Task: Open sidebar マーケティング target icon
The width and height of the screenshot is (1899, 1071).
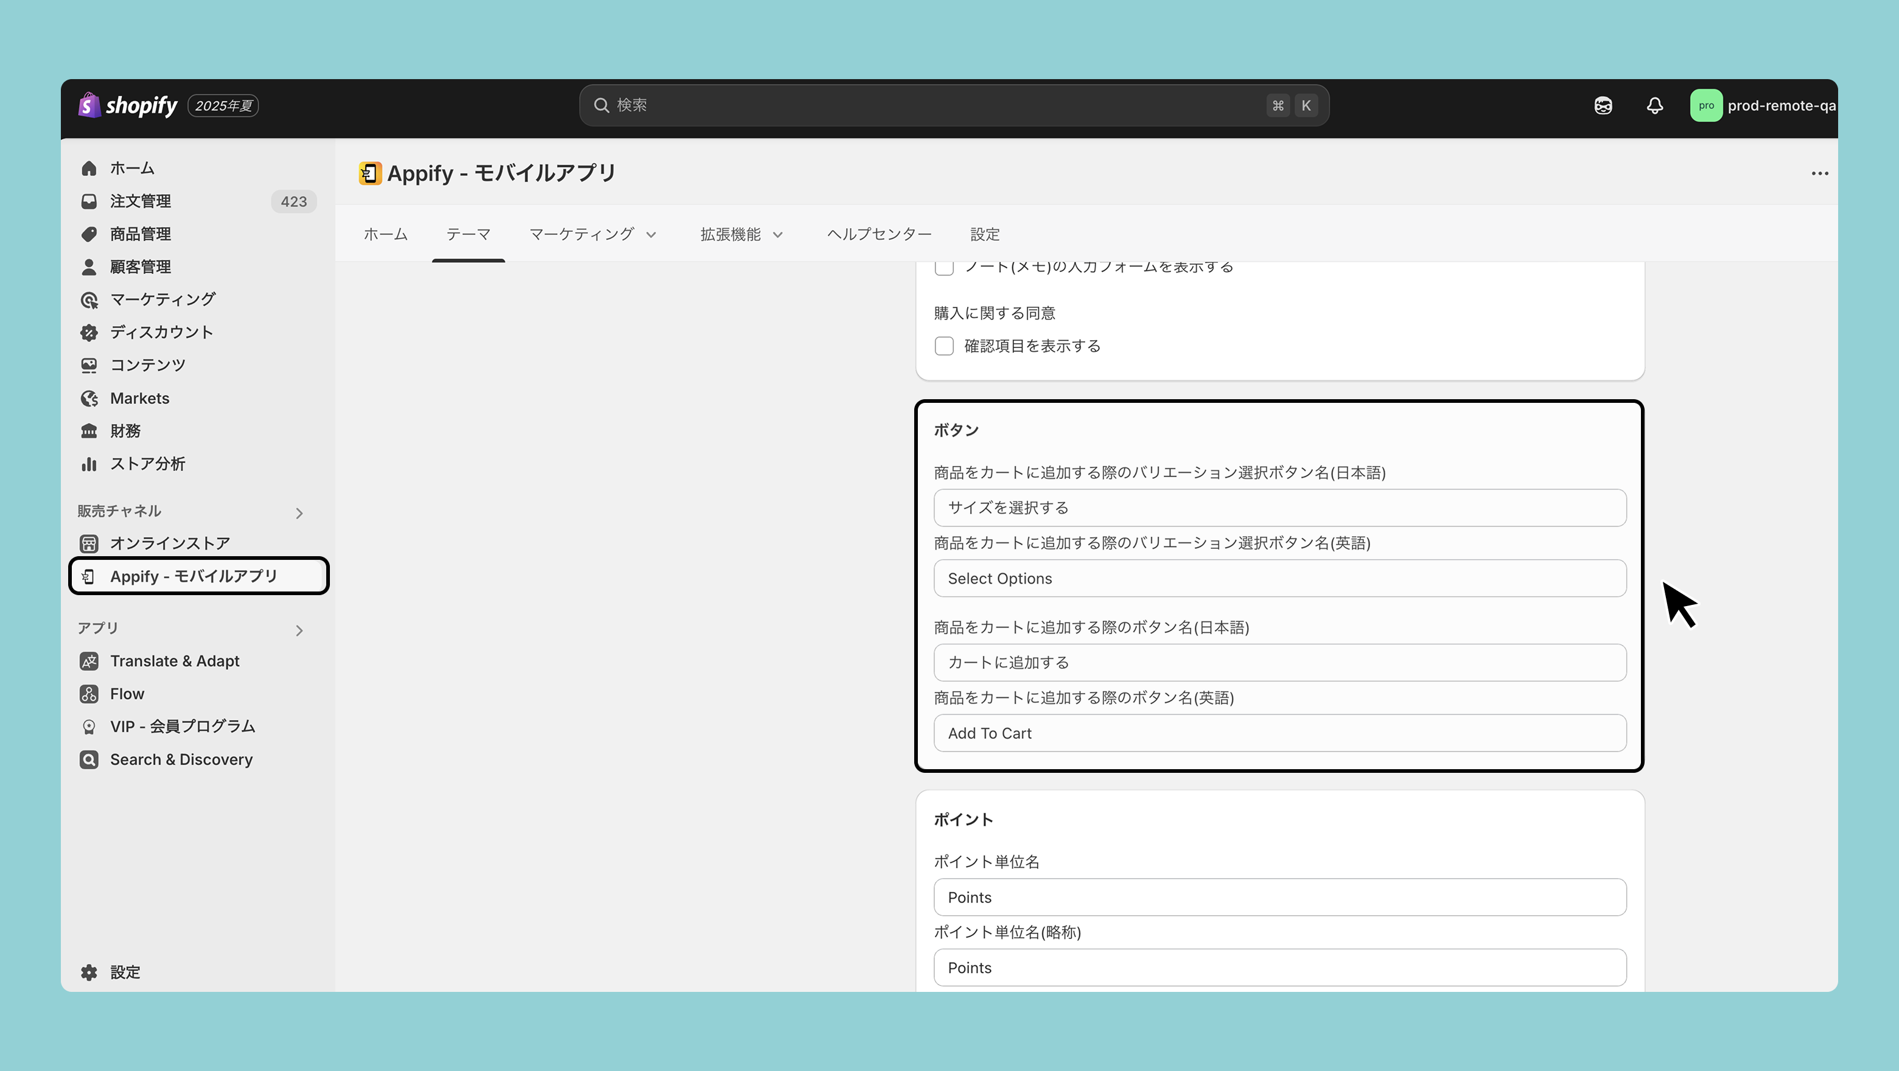Action: point(89,299)
